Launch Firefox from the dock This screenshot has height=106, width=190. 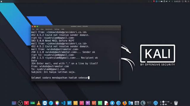tap(124, 103)
